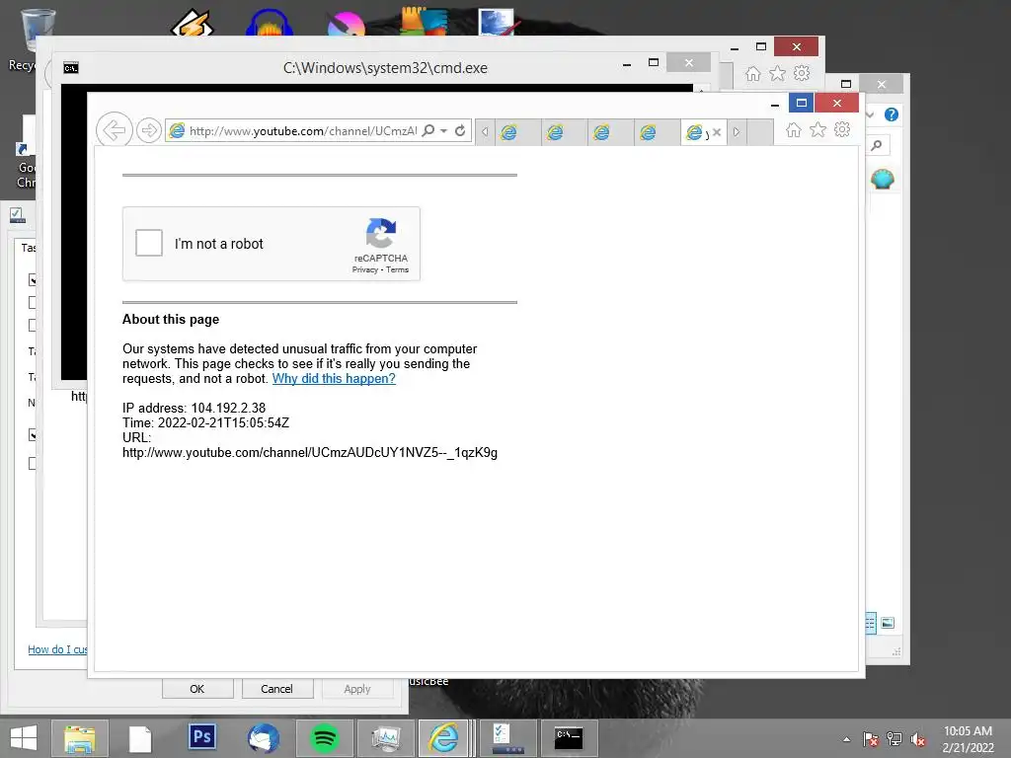The width and height of the screenshot is (1011, 758).
Task: Click the Tas tab in dialog
Action: (x=29, y=248)
